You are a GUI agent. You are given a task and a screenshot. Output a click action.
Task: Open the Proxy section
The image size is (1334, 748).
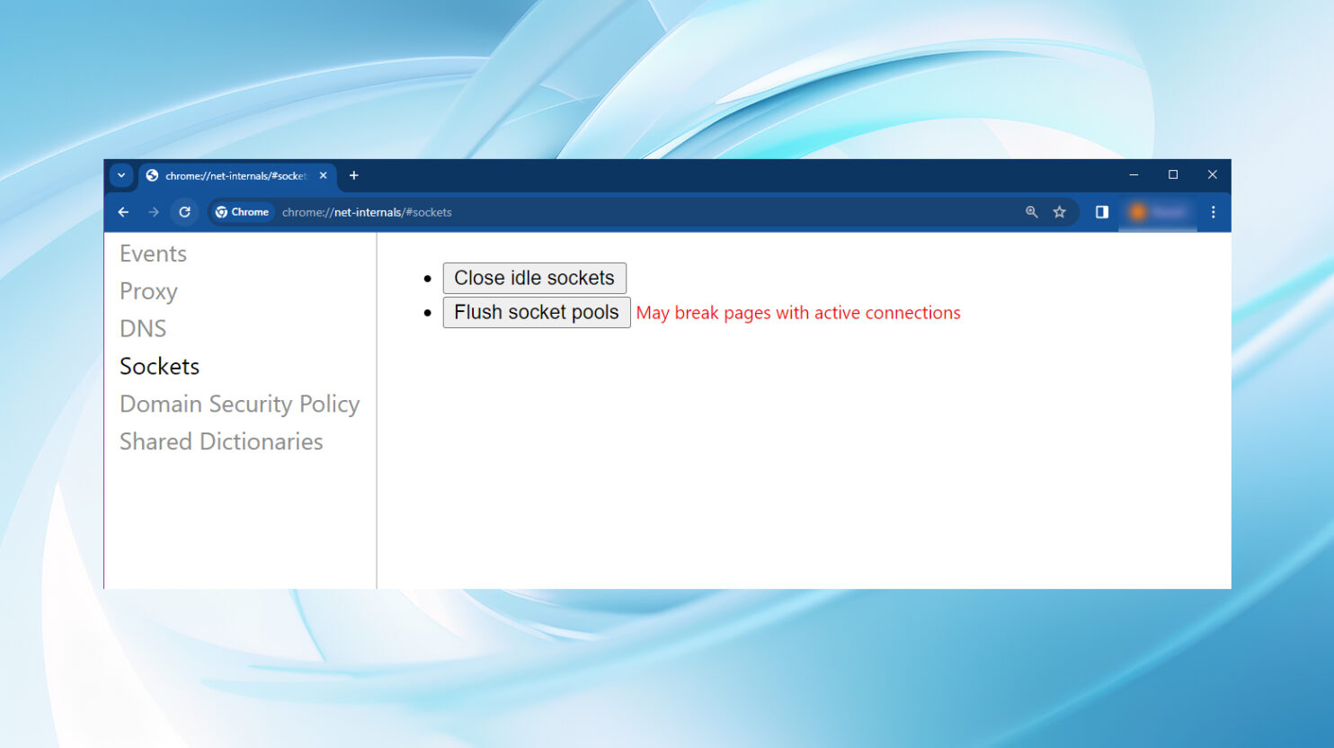click(x=148, y=291)
